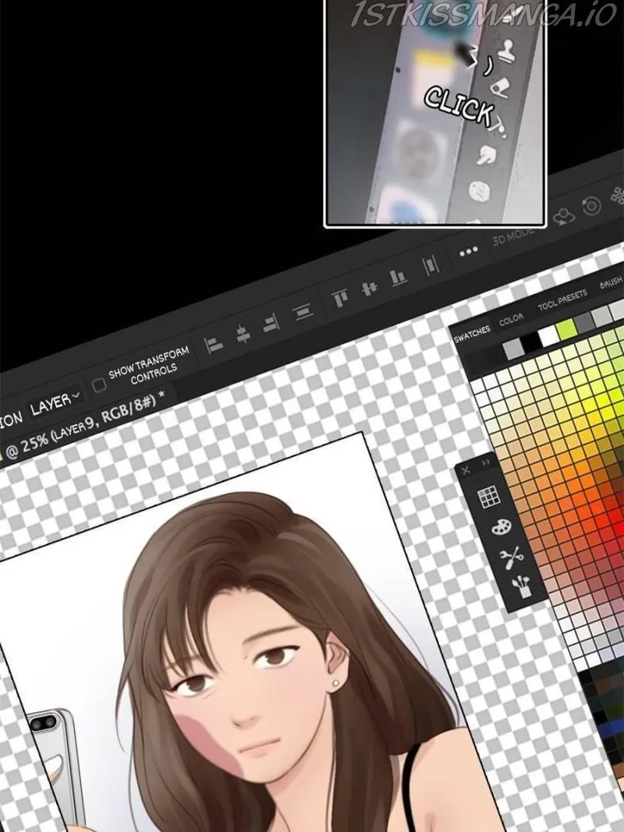
Task: Open the Layer auto-select dropdown
Action: coord(55,405)
